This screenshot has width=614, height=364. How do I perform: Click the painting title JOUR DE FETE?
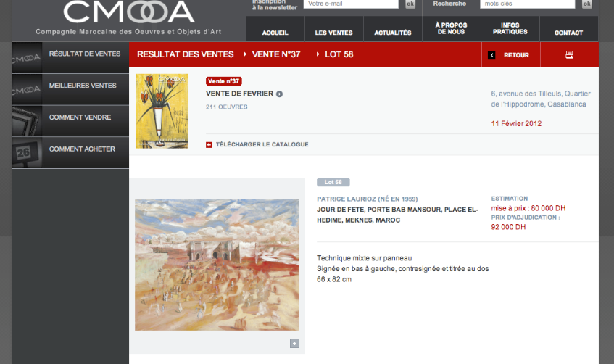coord(397,215)
